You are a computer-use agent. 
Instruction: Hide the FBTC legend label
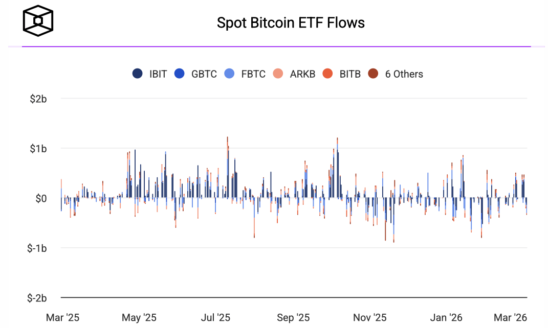(253, 74)
